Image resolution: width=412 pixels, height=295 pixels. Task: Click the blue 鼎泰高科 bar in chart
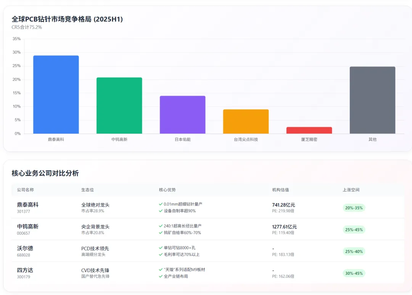[x=56, y=94]
